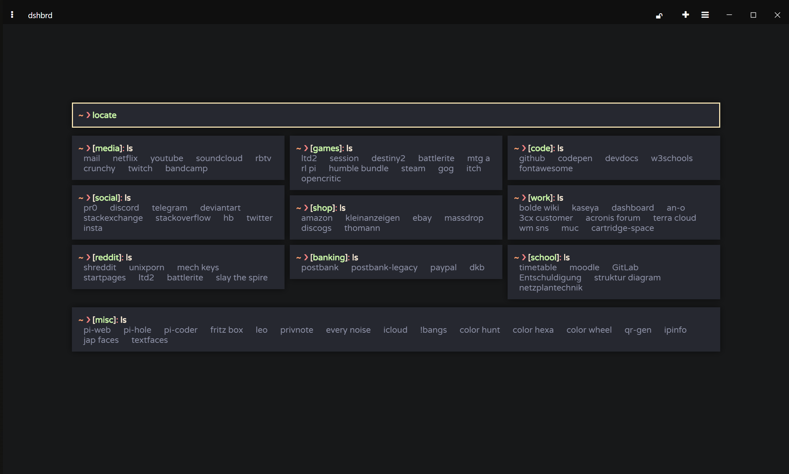Click the discord link in social
This screenshot has height=474, width=789.
pyautogui.click(x=124, y=208)
